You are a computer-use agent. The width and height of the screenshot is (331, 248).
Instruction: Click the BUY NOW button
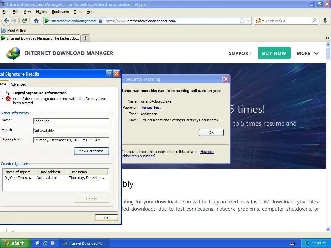(274, 53)
